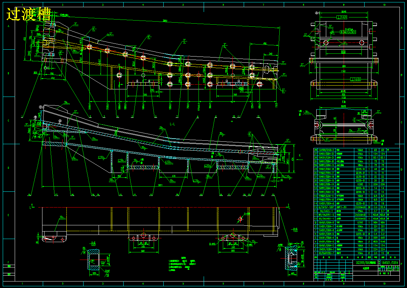The image size is (407, 288).
Task: Click the yellow 过渡槽 title text
Action: [29, 14]
